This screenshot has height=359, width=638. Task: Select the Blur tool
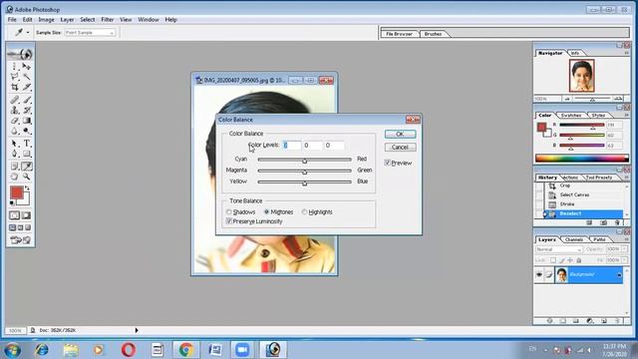click(x=14, y=131)
